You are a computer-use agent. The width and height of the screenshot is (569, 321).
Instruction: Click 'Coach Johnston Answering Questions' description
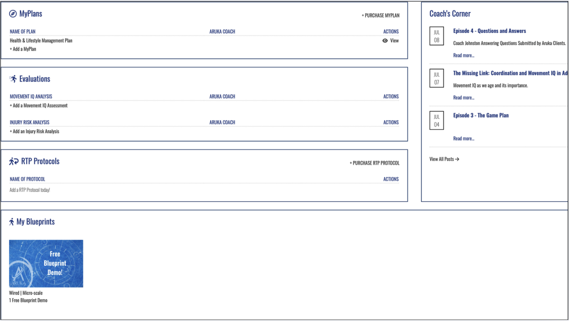[x=510, y=43]
